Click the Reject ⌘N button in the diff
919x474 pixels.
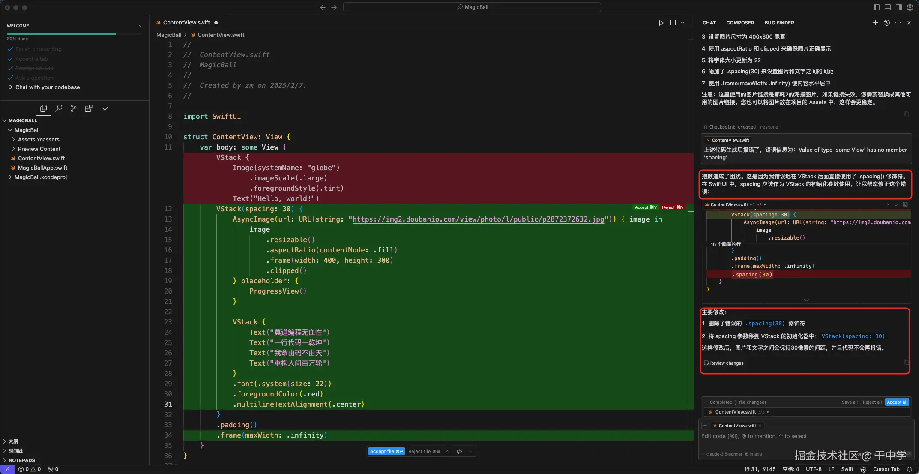[672, 207]
